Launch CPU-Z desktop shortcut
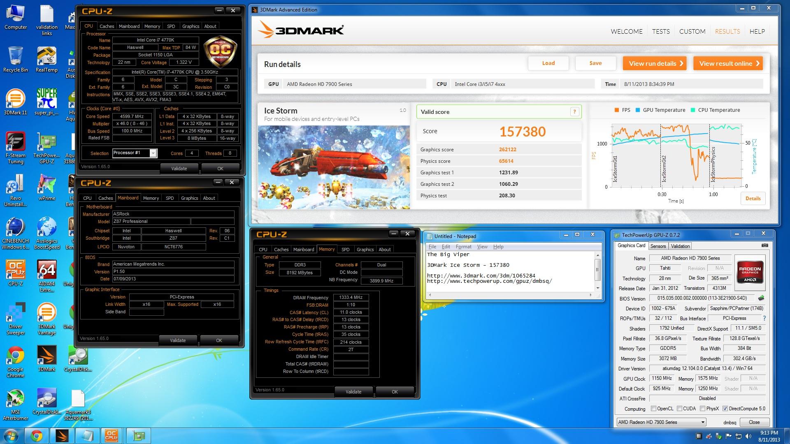 [16, 273]
